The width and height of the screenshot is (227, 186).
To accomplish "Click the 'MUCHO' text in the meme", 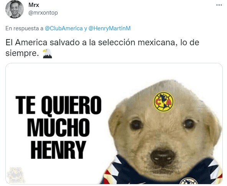I will 58,127.
